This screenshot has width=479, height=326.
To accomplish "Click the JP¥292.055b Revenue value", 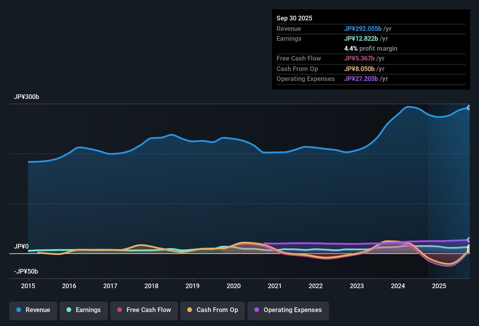I will pyautogui.click(x=363, y=29).
